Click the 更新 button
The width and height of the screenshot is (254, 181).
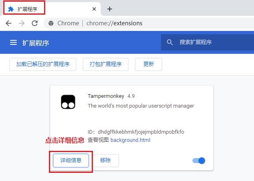coord(148,64)
